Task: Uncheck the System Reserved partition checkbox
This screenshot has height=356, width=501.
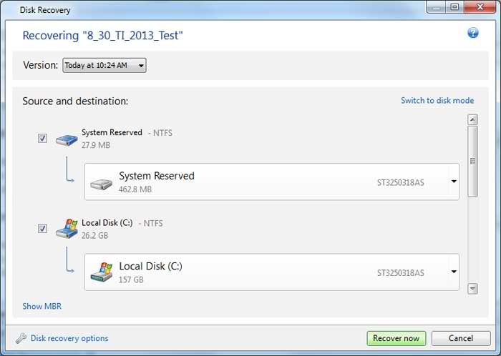Action: click(x=42, y=138)
